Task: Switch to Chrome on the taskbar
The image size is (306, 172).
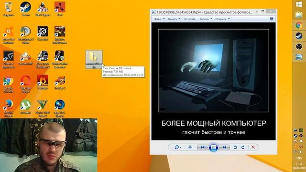Action: click(299, 25)
